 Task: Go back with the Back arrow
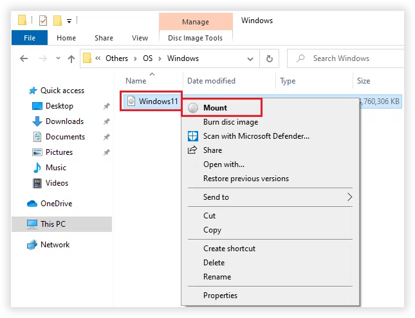pyautogui.click(x=24, y=58)
